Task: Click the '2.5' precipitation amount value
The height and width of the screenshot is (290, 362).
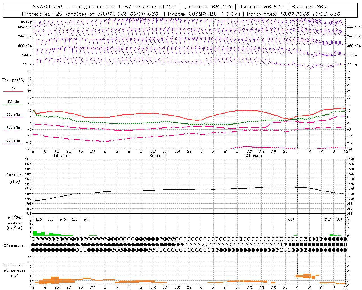Action: (x=39, y=219)
